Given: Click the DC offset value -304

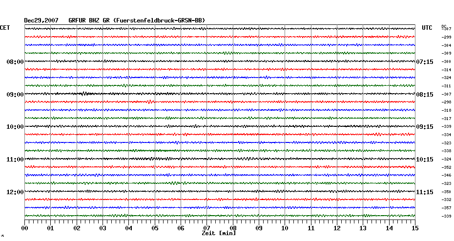Looking at the screenshot, I should coord(447,45).
